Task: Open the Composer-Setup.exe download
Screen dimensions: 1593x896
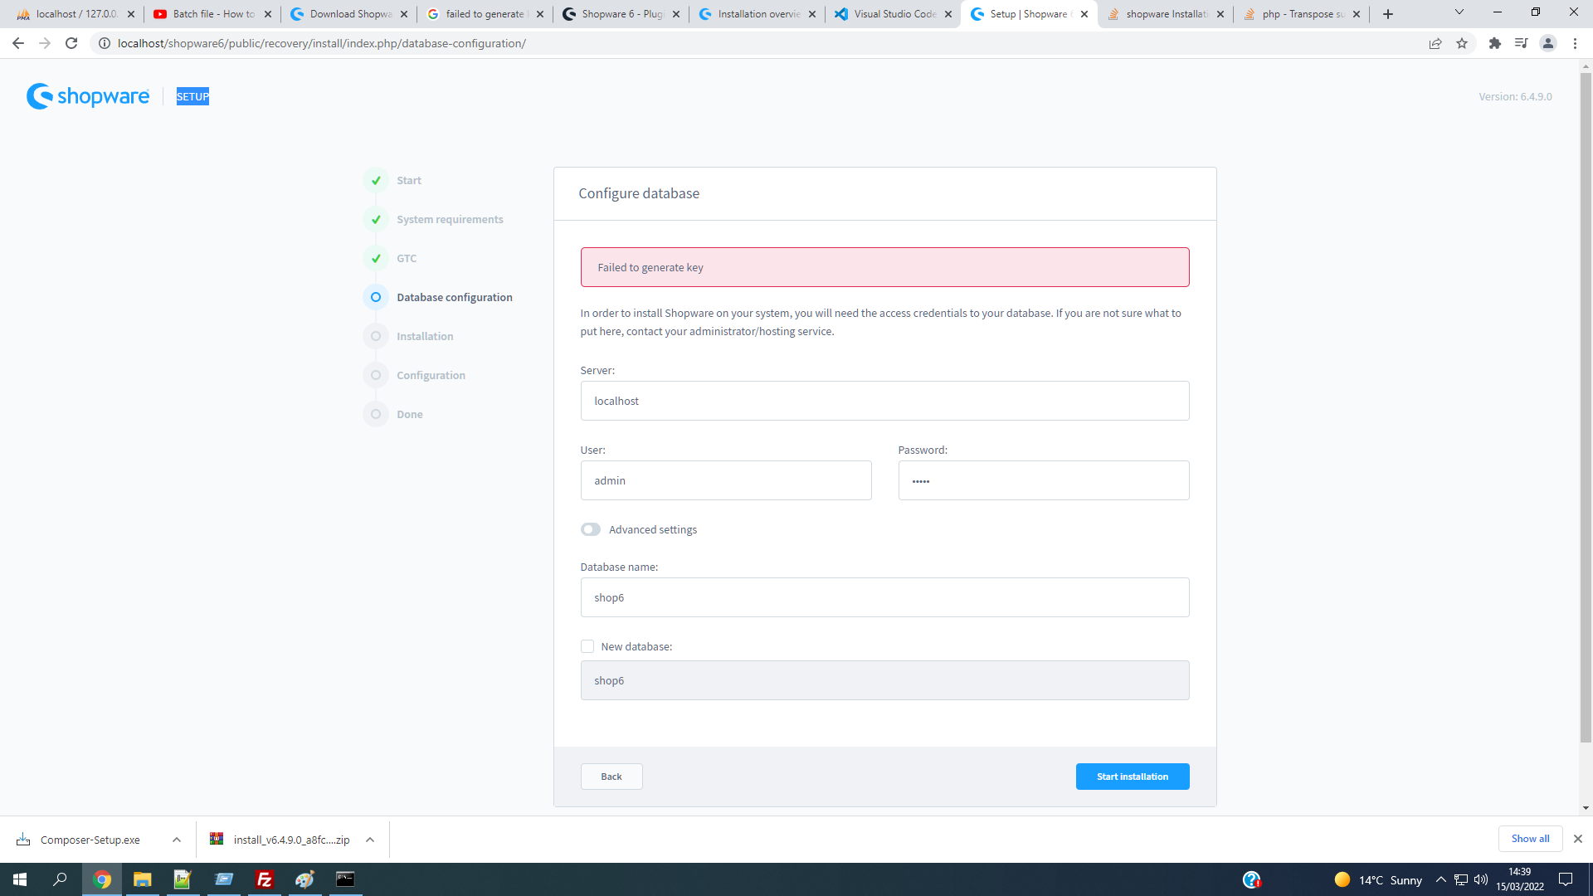Action: [x=90, y=840]
